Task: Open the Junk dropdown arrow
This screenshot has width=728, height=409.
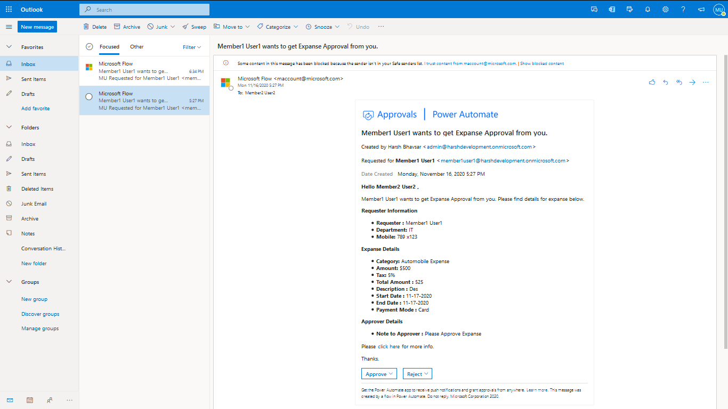Action: point(173,27)
